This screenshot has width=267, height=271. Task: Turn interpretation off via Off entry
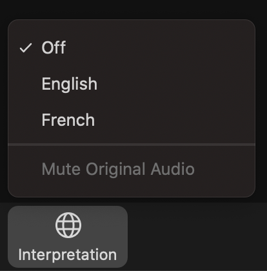132,48
